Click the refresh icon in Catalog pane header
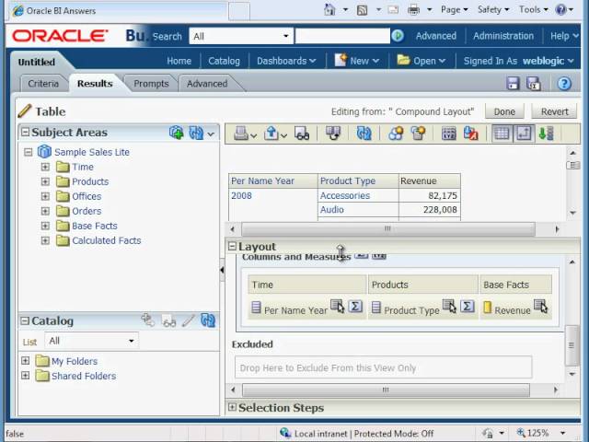 208,320
